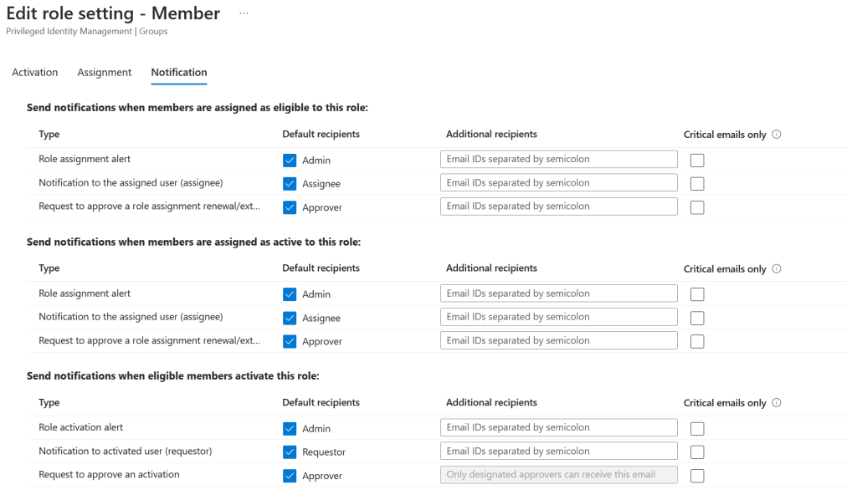Click additional recipients field for Requestor notification
The width and height of the screenshot is (857, 500).
558,452
